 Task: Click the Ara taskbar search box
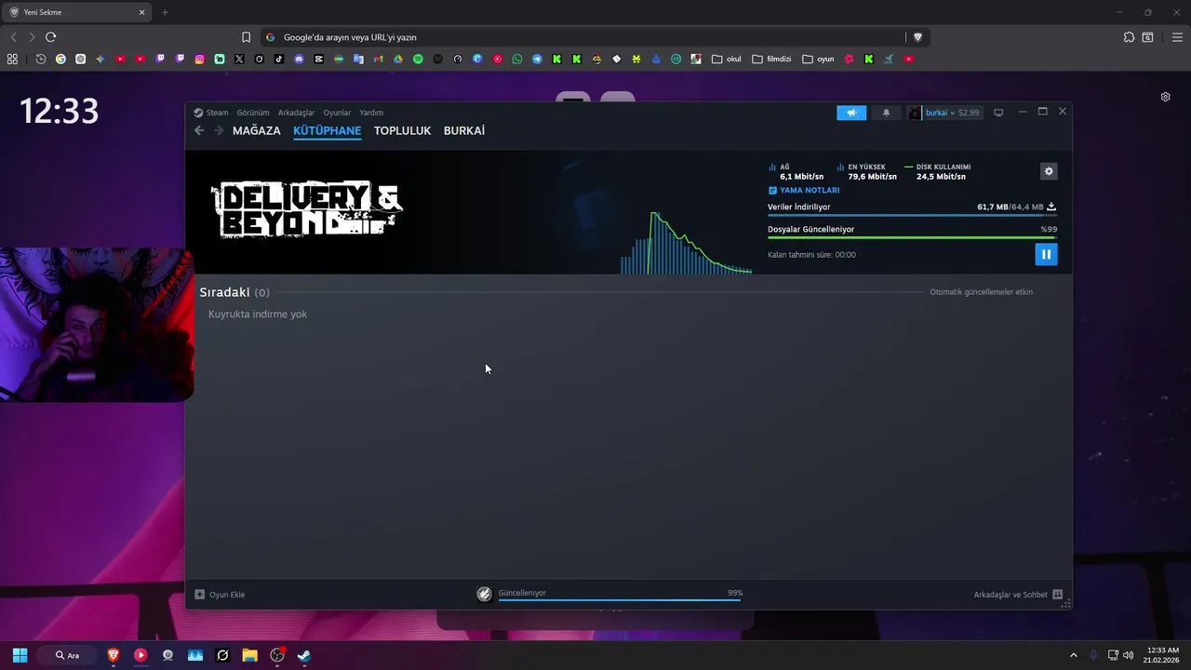click(x=69, y=655)
